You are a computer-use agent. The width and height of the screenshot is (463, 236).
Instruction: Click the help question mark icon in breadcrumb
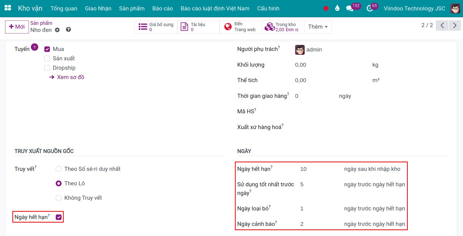click(68, 30)
